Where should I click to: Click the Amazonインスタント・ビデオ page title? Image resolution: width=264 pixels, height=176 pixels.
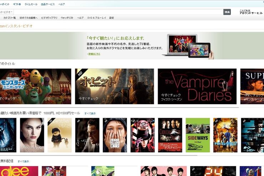pos(16,26)
